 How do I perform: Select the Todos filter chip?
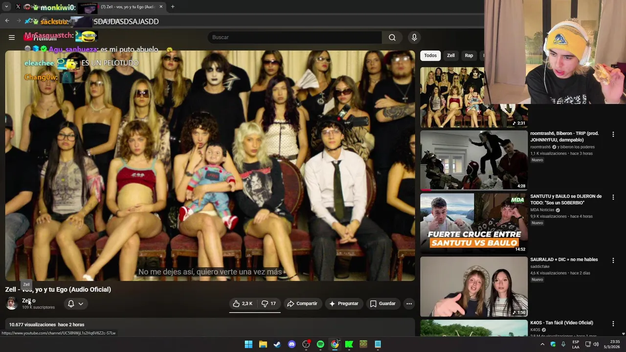pos(430,55)
